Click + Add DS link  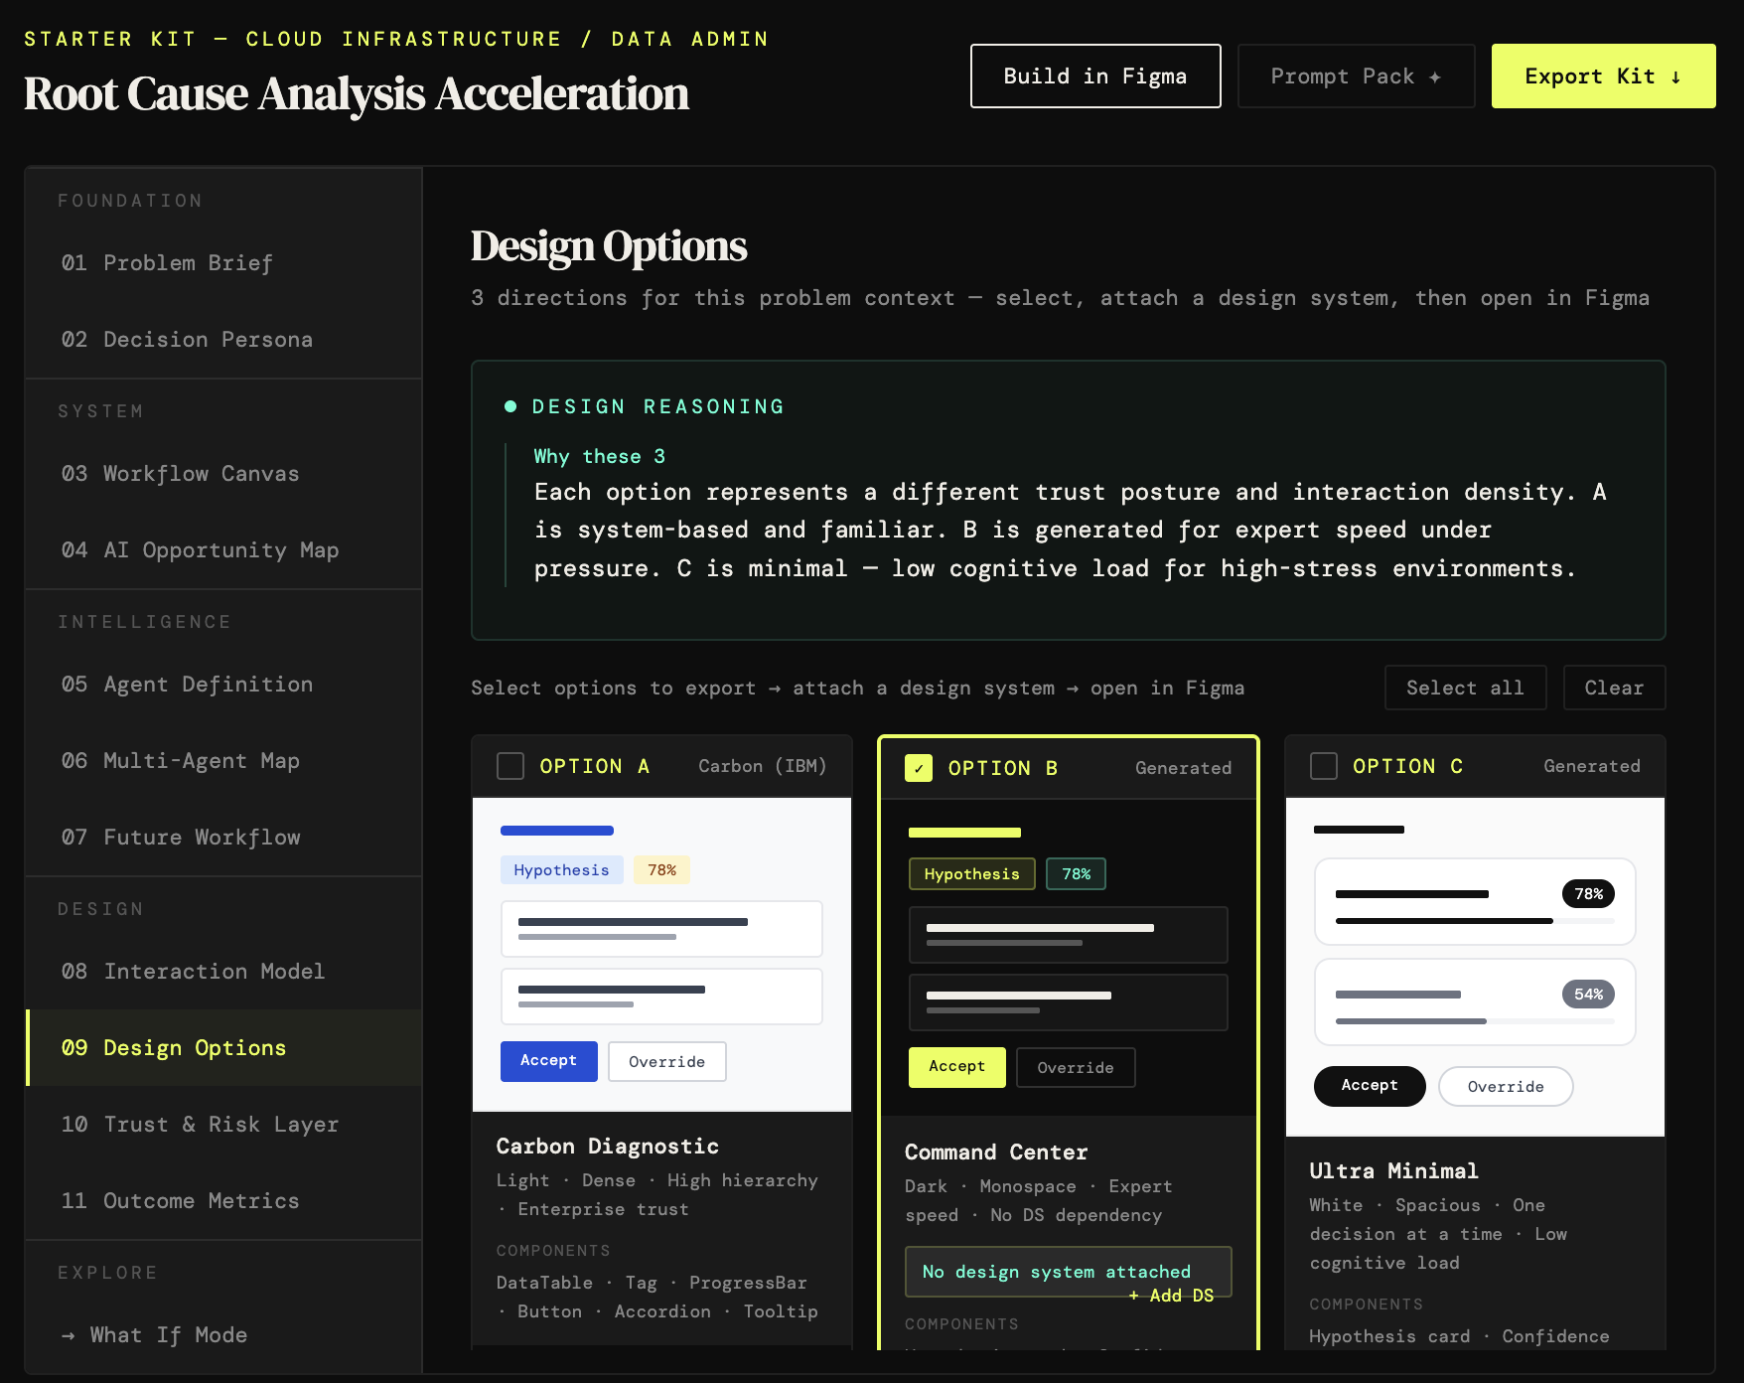click(x=1171, y=1296)
